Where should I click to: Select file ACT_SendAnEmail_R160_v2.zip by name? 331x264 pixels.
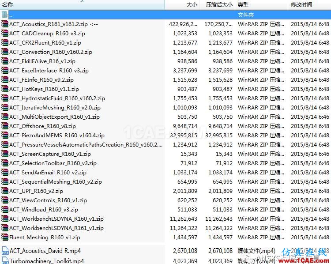pos(48,173)
